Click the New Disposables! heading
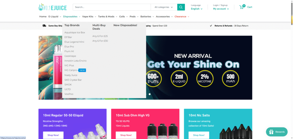293x139 pixels. tap(125, 25)
